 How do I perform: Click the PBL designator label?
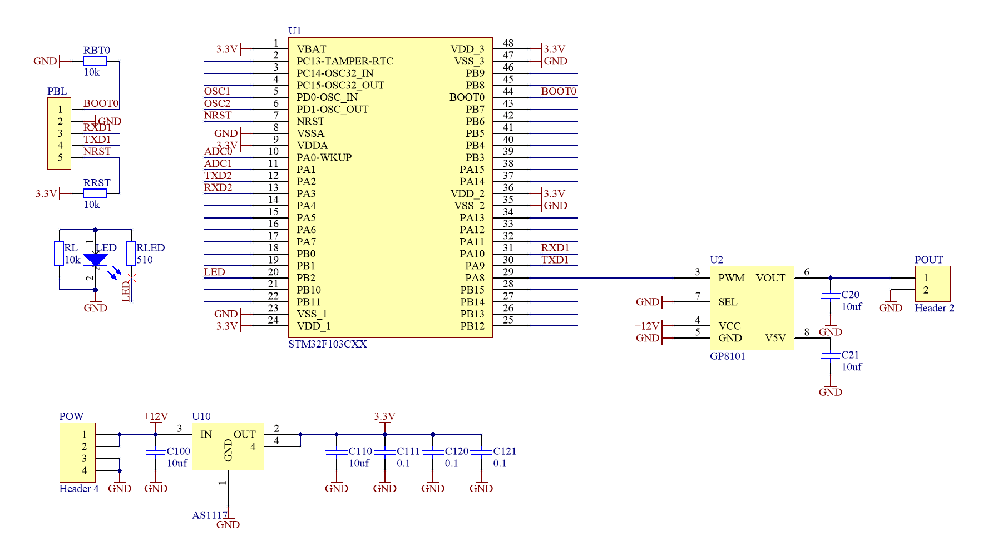[57, 91]
